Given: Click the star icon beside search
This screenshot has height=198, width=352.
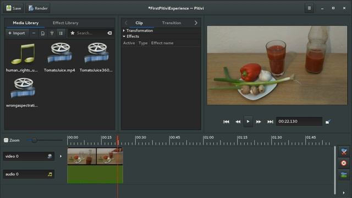Looking at the screenshot, I should pyautogui.click(x=73, y=33).
